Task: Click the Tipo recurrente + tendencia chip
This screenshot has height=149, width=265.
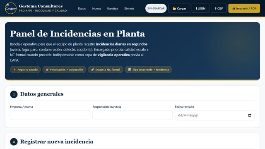Action: 148,70
